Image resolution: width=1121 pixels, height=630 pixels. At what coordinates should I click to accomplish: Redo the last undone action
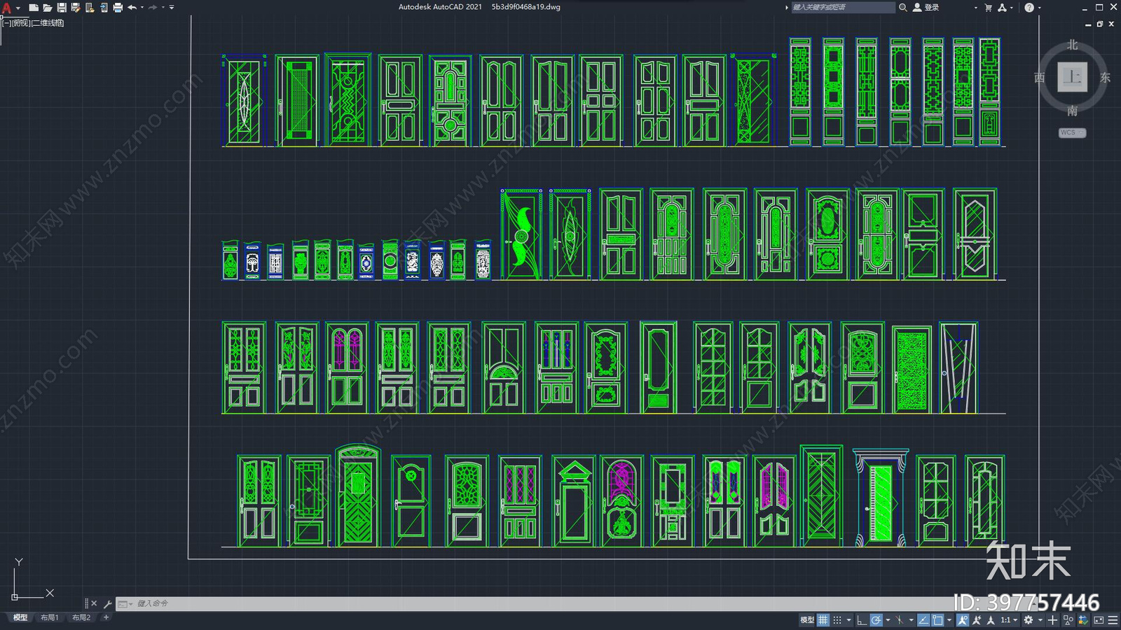pyautogui.click(x=153, y=8)
